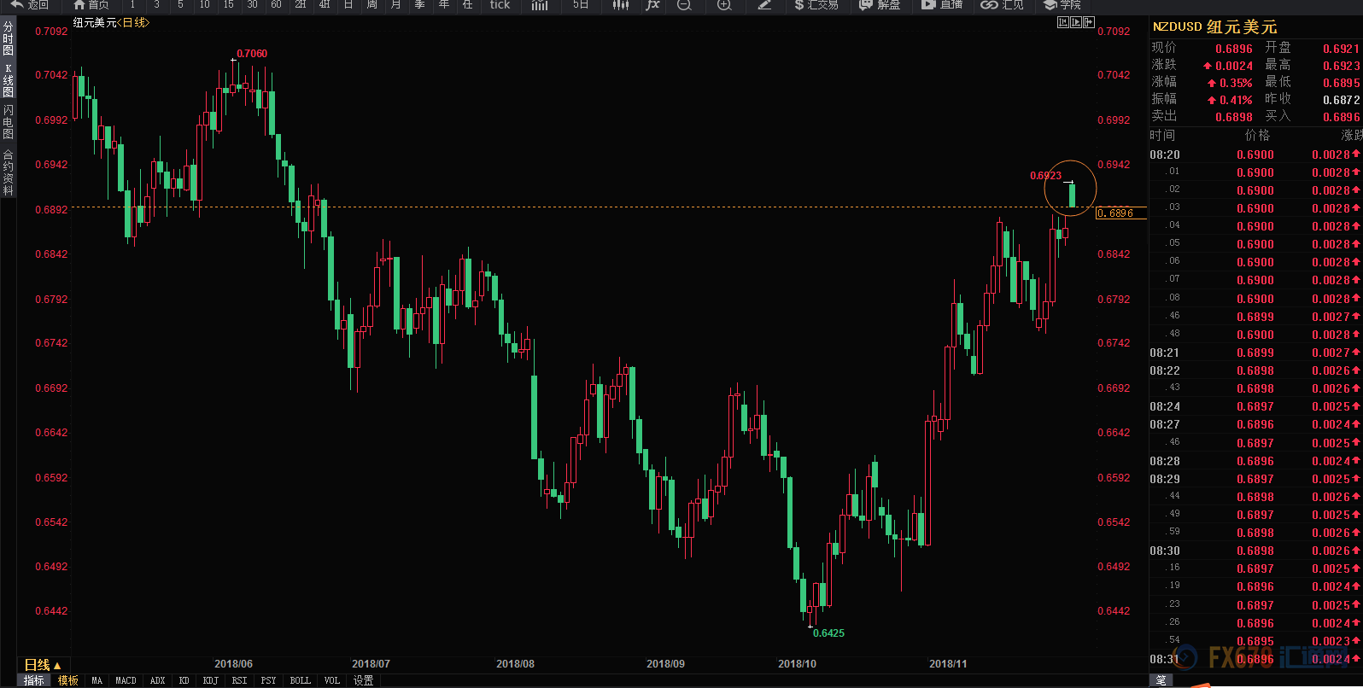Select the pencil drawing tool
The image size is (1363, 688).
coord(764,5)
